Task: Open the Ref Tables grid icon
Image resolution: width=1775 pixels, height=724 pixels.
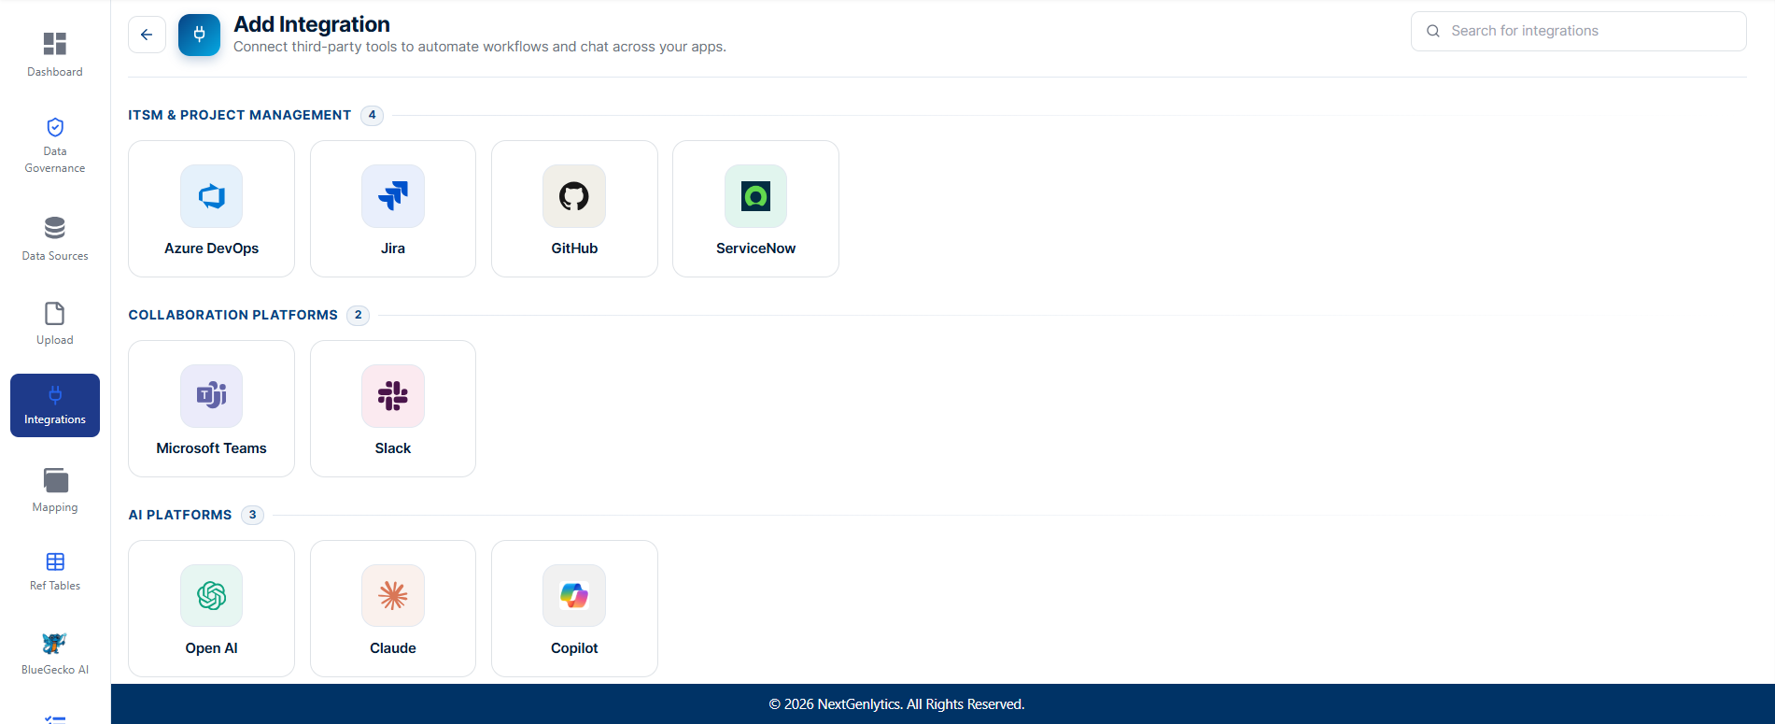Action: coord(55,561)
